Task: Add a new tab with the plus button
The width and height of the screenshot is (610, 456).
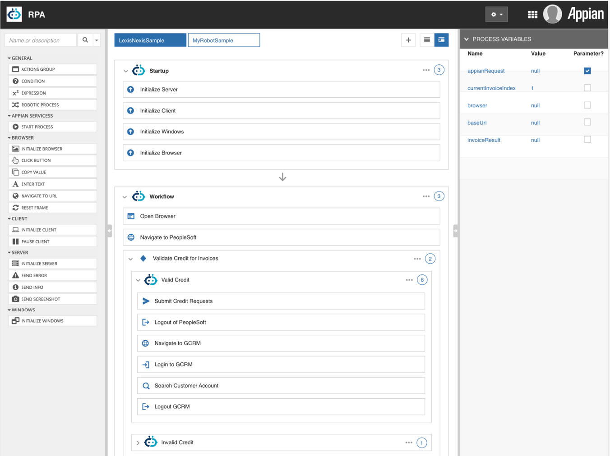Action: pos(408,40)
